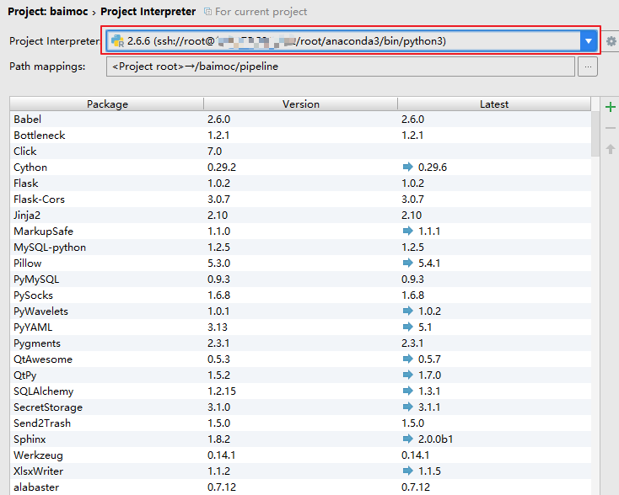The image size is (619, 495).
Task: Select the Babel package row
Action: pyautogui.click(x=300, y=119)
